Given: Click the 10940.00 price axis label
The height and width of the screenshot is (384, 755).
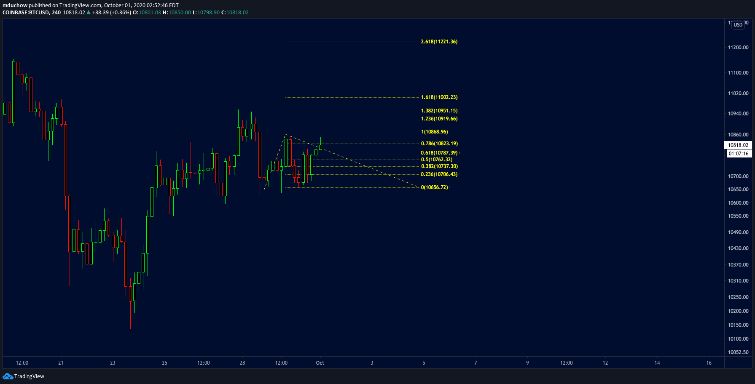Looking at the screenshot, I should (x=738, y=114).
